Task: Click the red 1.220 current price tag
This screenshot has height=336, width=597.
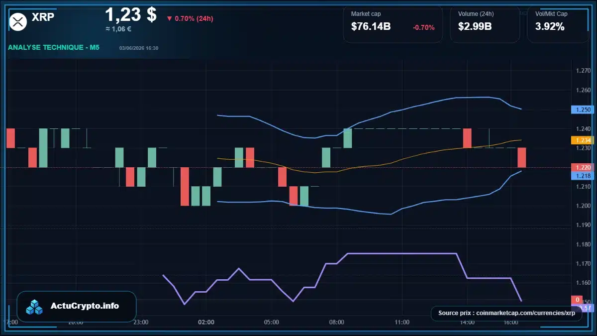Action: [583, 168]
